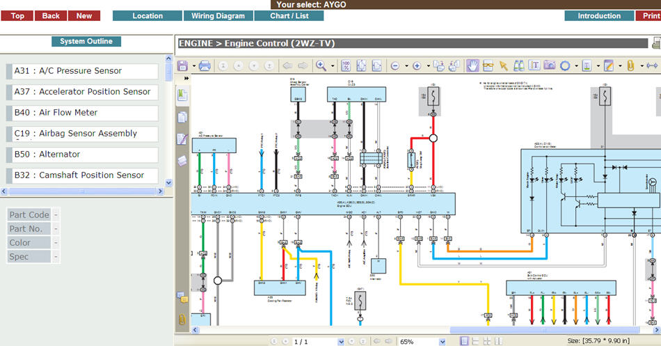Open the save options dropdown arrow
The width and height of the screenshot is (661, 346).
(194, 66)
